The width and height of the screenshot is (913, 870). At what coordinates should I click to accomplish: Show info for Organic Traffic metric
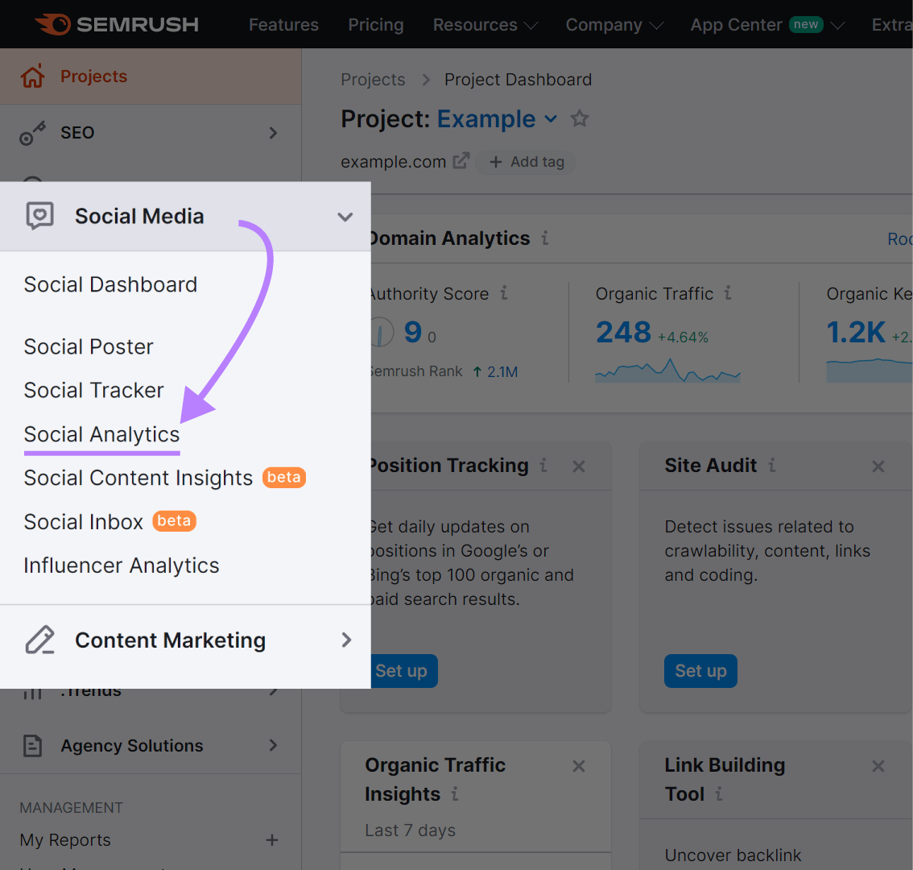728,292
